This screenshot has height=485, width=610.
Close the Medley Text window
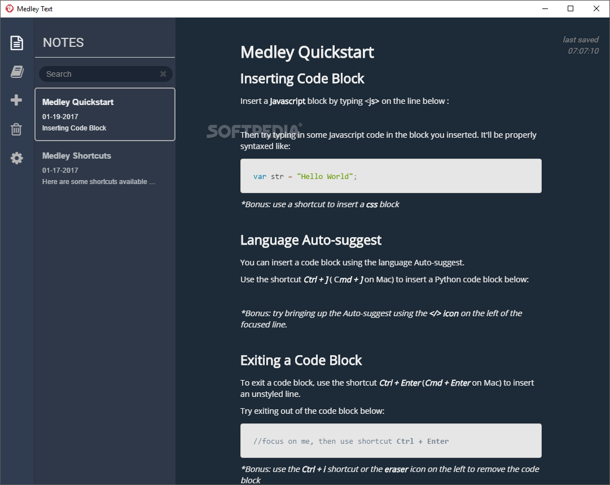pos(596,8)
